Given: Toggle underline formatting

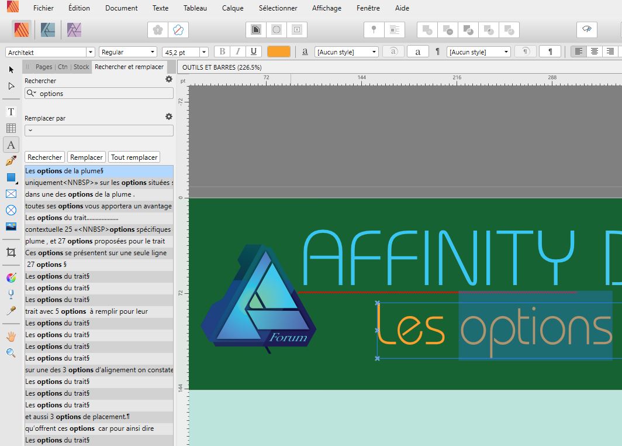Looking at the screenshot, I should [254, 52].
